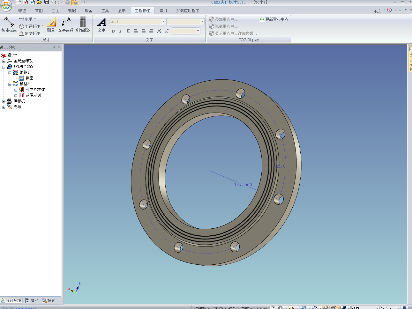The image size is (412, 309).
Task: Align text right
Action: click(151, 31)
